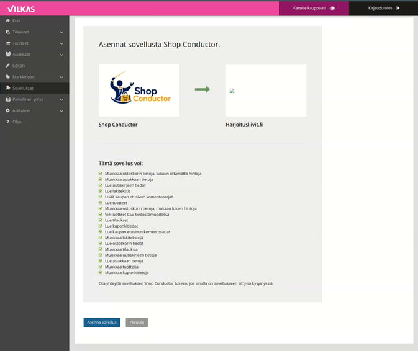Expand the Tuotteet menu chevron
The image size is (418, 351).
61,43
